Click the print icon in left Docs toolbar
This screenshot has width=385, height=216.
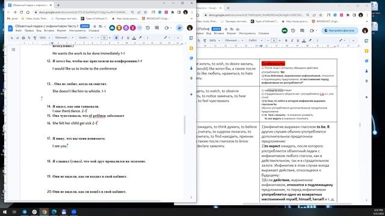(23, 38)
